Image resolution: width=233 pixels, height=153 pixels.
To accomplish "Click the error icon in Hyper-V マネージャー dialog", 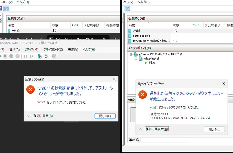I will 142,95.
